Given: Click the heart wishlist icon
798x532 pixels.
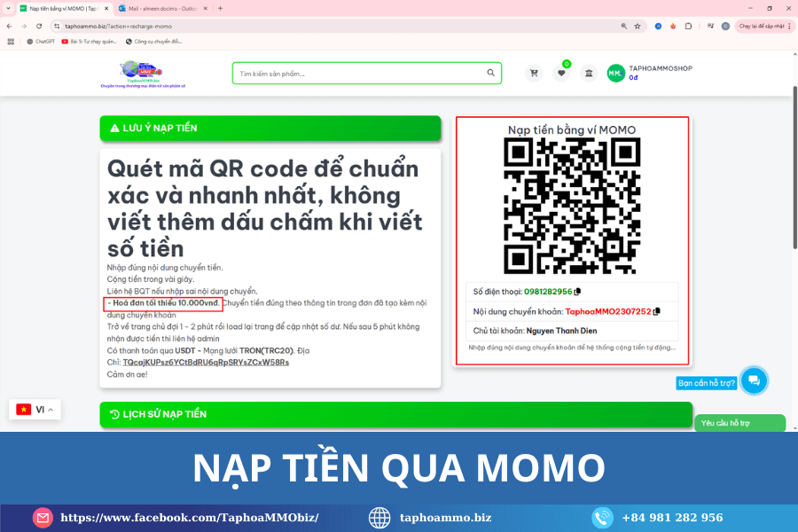Looking at the screenshot, I should pos(561,74).
